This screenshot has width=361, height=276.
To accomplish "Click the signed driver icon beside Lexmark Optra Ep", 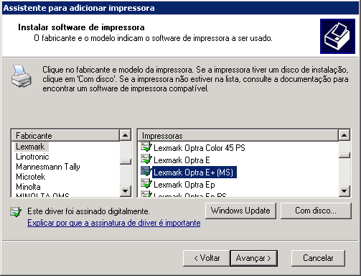I will click(x=146, y=183).
